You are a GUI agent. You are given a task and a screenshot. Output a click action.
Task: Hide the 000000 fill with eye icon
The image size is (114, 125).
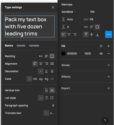pyautogui.click(x=101, y=54)
